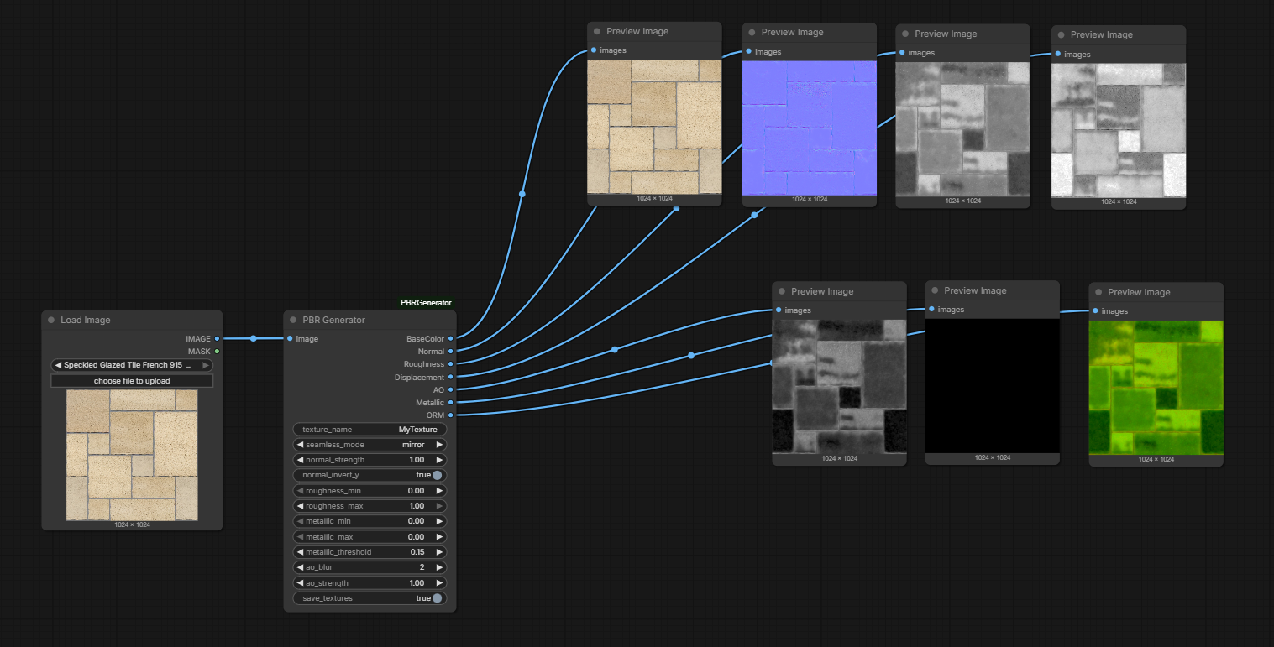Click the images input socket on the dark AO preview
The image size is (1274, 647).
(x=779, y=310)
